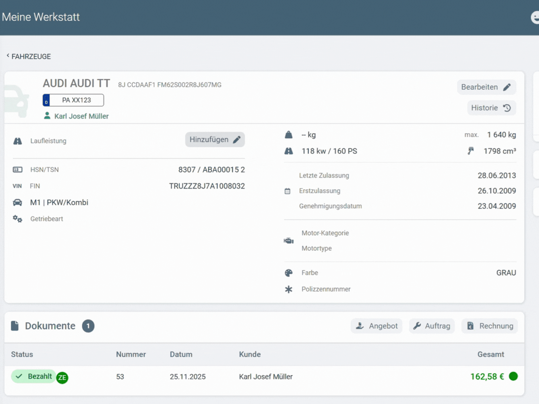Click the Polizzennummer asterisk icon
The image size is (539, 404).
click(289, 289)
